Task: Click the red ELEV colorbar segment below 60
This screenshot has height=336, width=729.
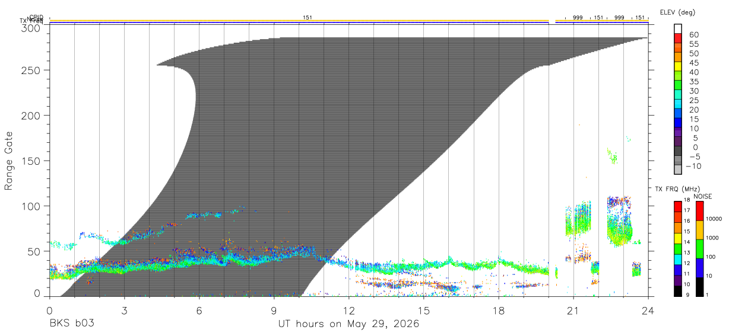Action: point(678,39)
